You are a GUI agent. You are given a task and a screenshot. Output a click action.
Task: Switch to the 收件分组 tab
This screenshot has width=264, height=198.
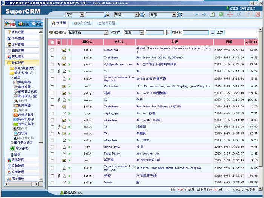click(83, 23)
